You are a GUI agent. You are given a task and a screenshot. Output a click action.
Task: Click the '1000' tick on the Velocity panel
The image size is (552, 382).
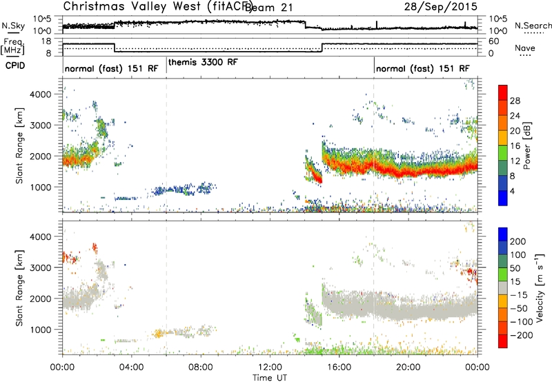(41, 330)
